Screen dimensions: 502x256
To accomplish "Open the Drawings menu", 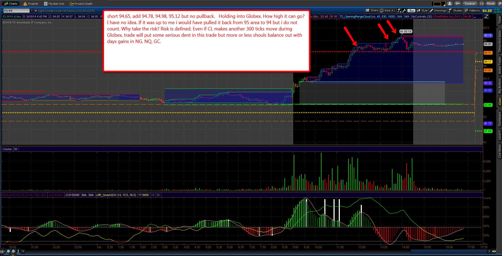I will click(x=438, y=10).
